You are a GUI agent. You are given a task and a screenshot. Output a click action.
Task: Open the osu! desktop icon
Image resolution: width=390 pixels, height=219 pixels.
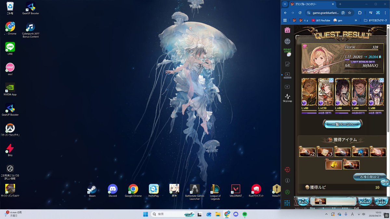pyautogui.click(x=10, y=69)
